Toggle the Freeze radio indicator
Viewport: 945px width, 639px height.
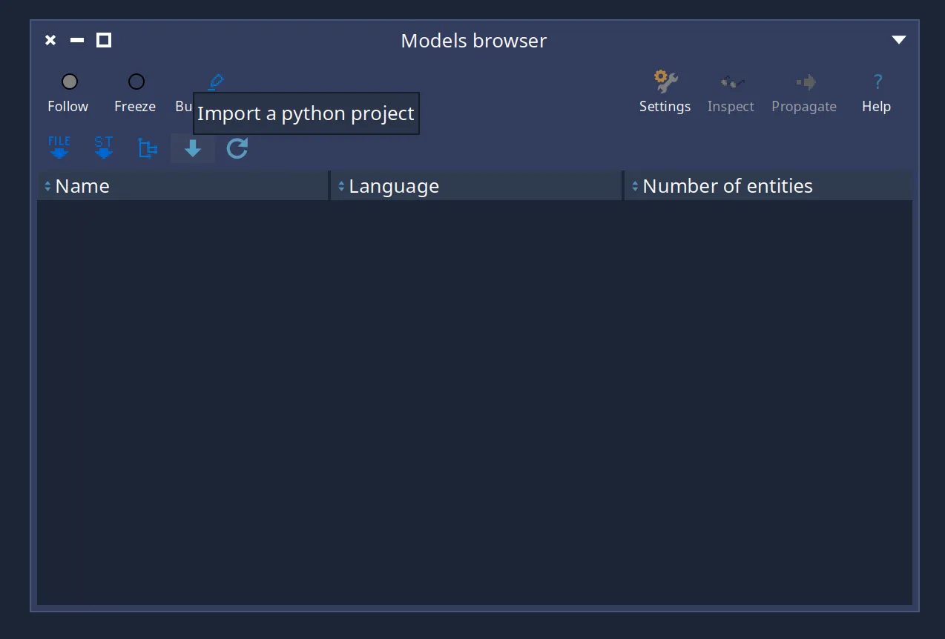(x=136, y=82)
